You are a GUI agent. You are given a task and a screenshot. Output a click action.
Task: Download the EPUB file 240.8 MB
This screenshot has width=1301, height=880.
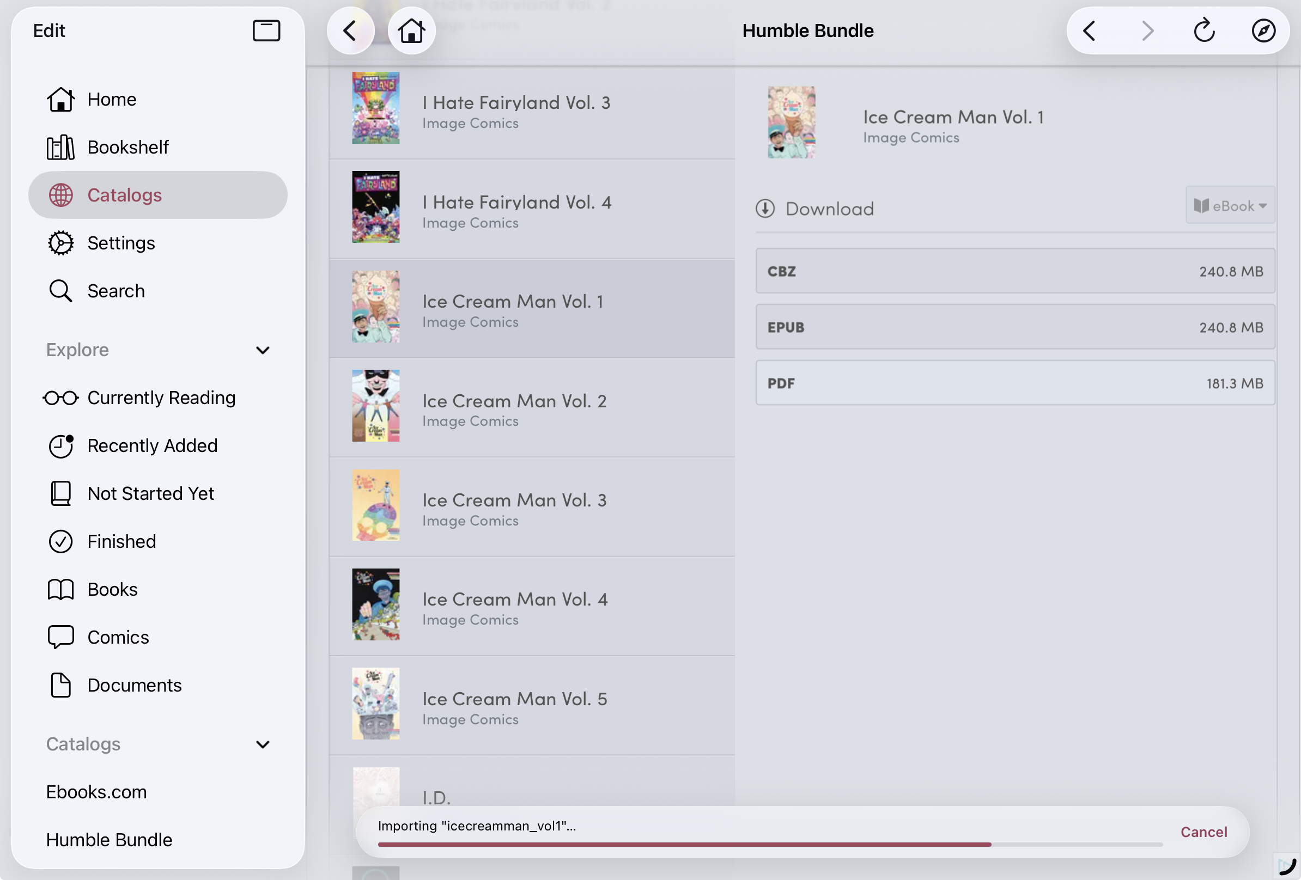click(x=1015, y=327)
